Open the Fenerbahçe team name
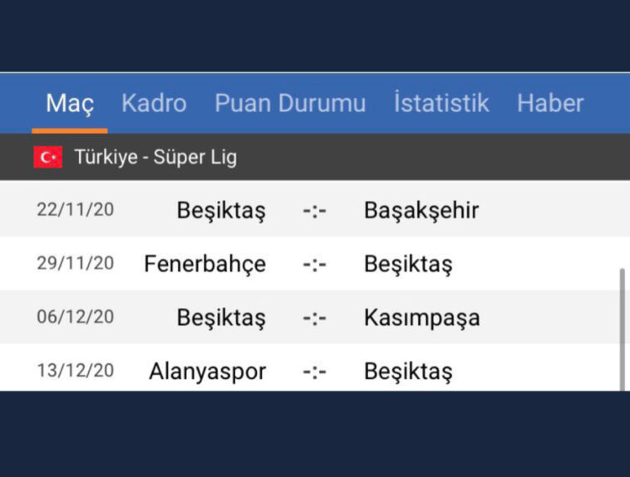630x477 pixels. 204,263
